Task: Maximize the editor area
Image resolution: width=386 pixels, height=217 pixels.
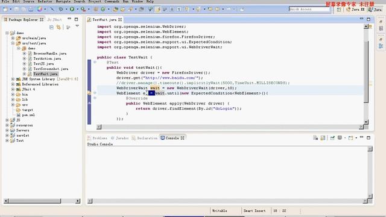Action: point(369,19)
